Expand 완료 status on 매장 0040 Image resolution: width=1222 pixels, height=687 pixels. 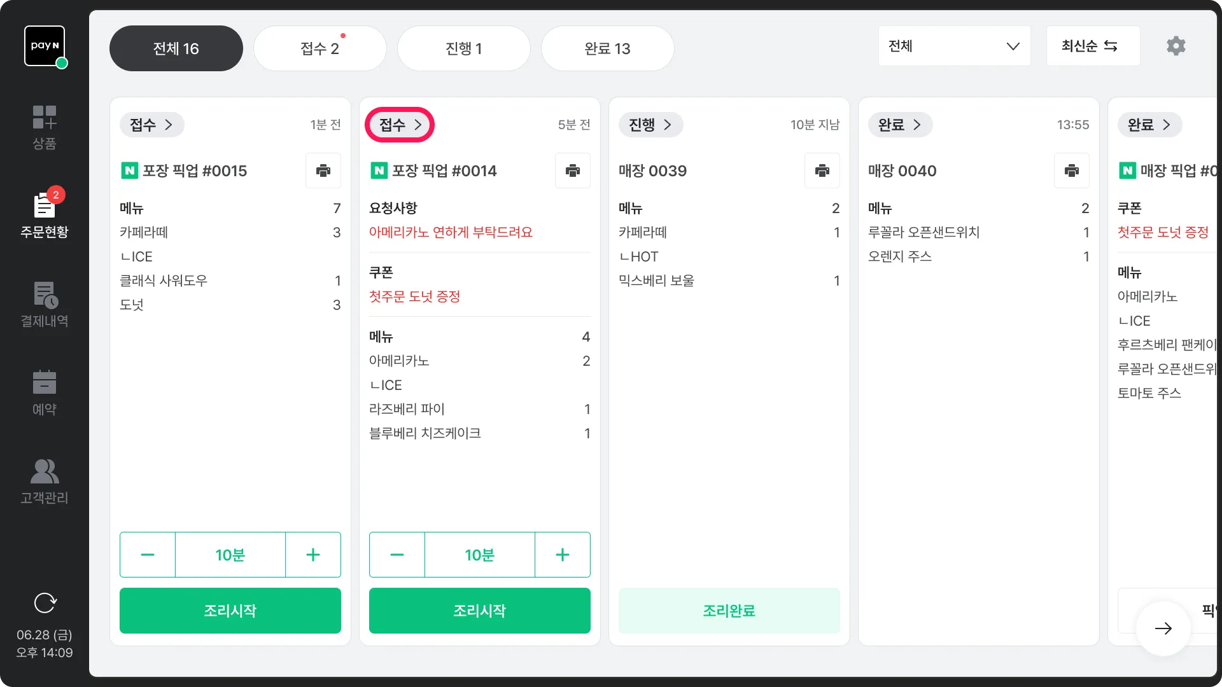(x=900, y=125)
